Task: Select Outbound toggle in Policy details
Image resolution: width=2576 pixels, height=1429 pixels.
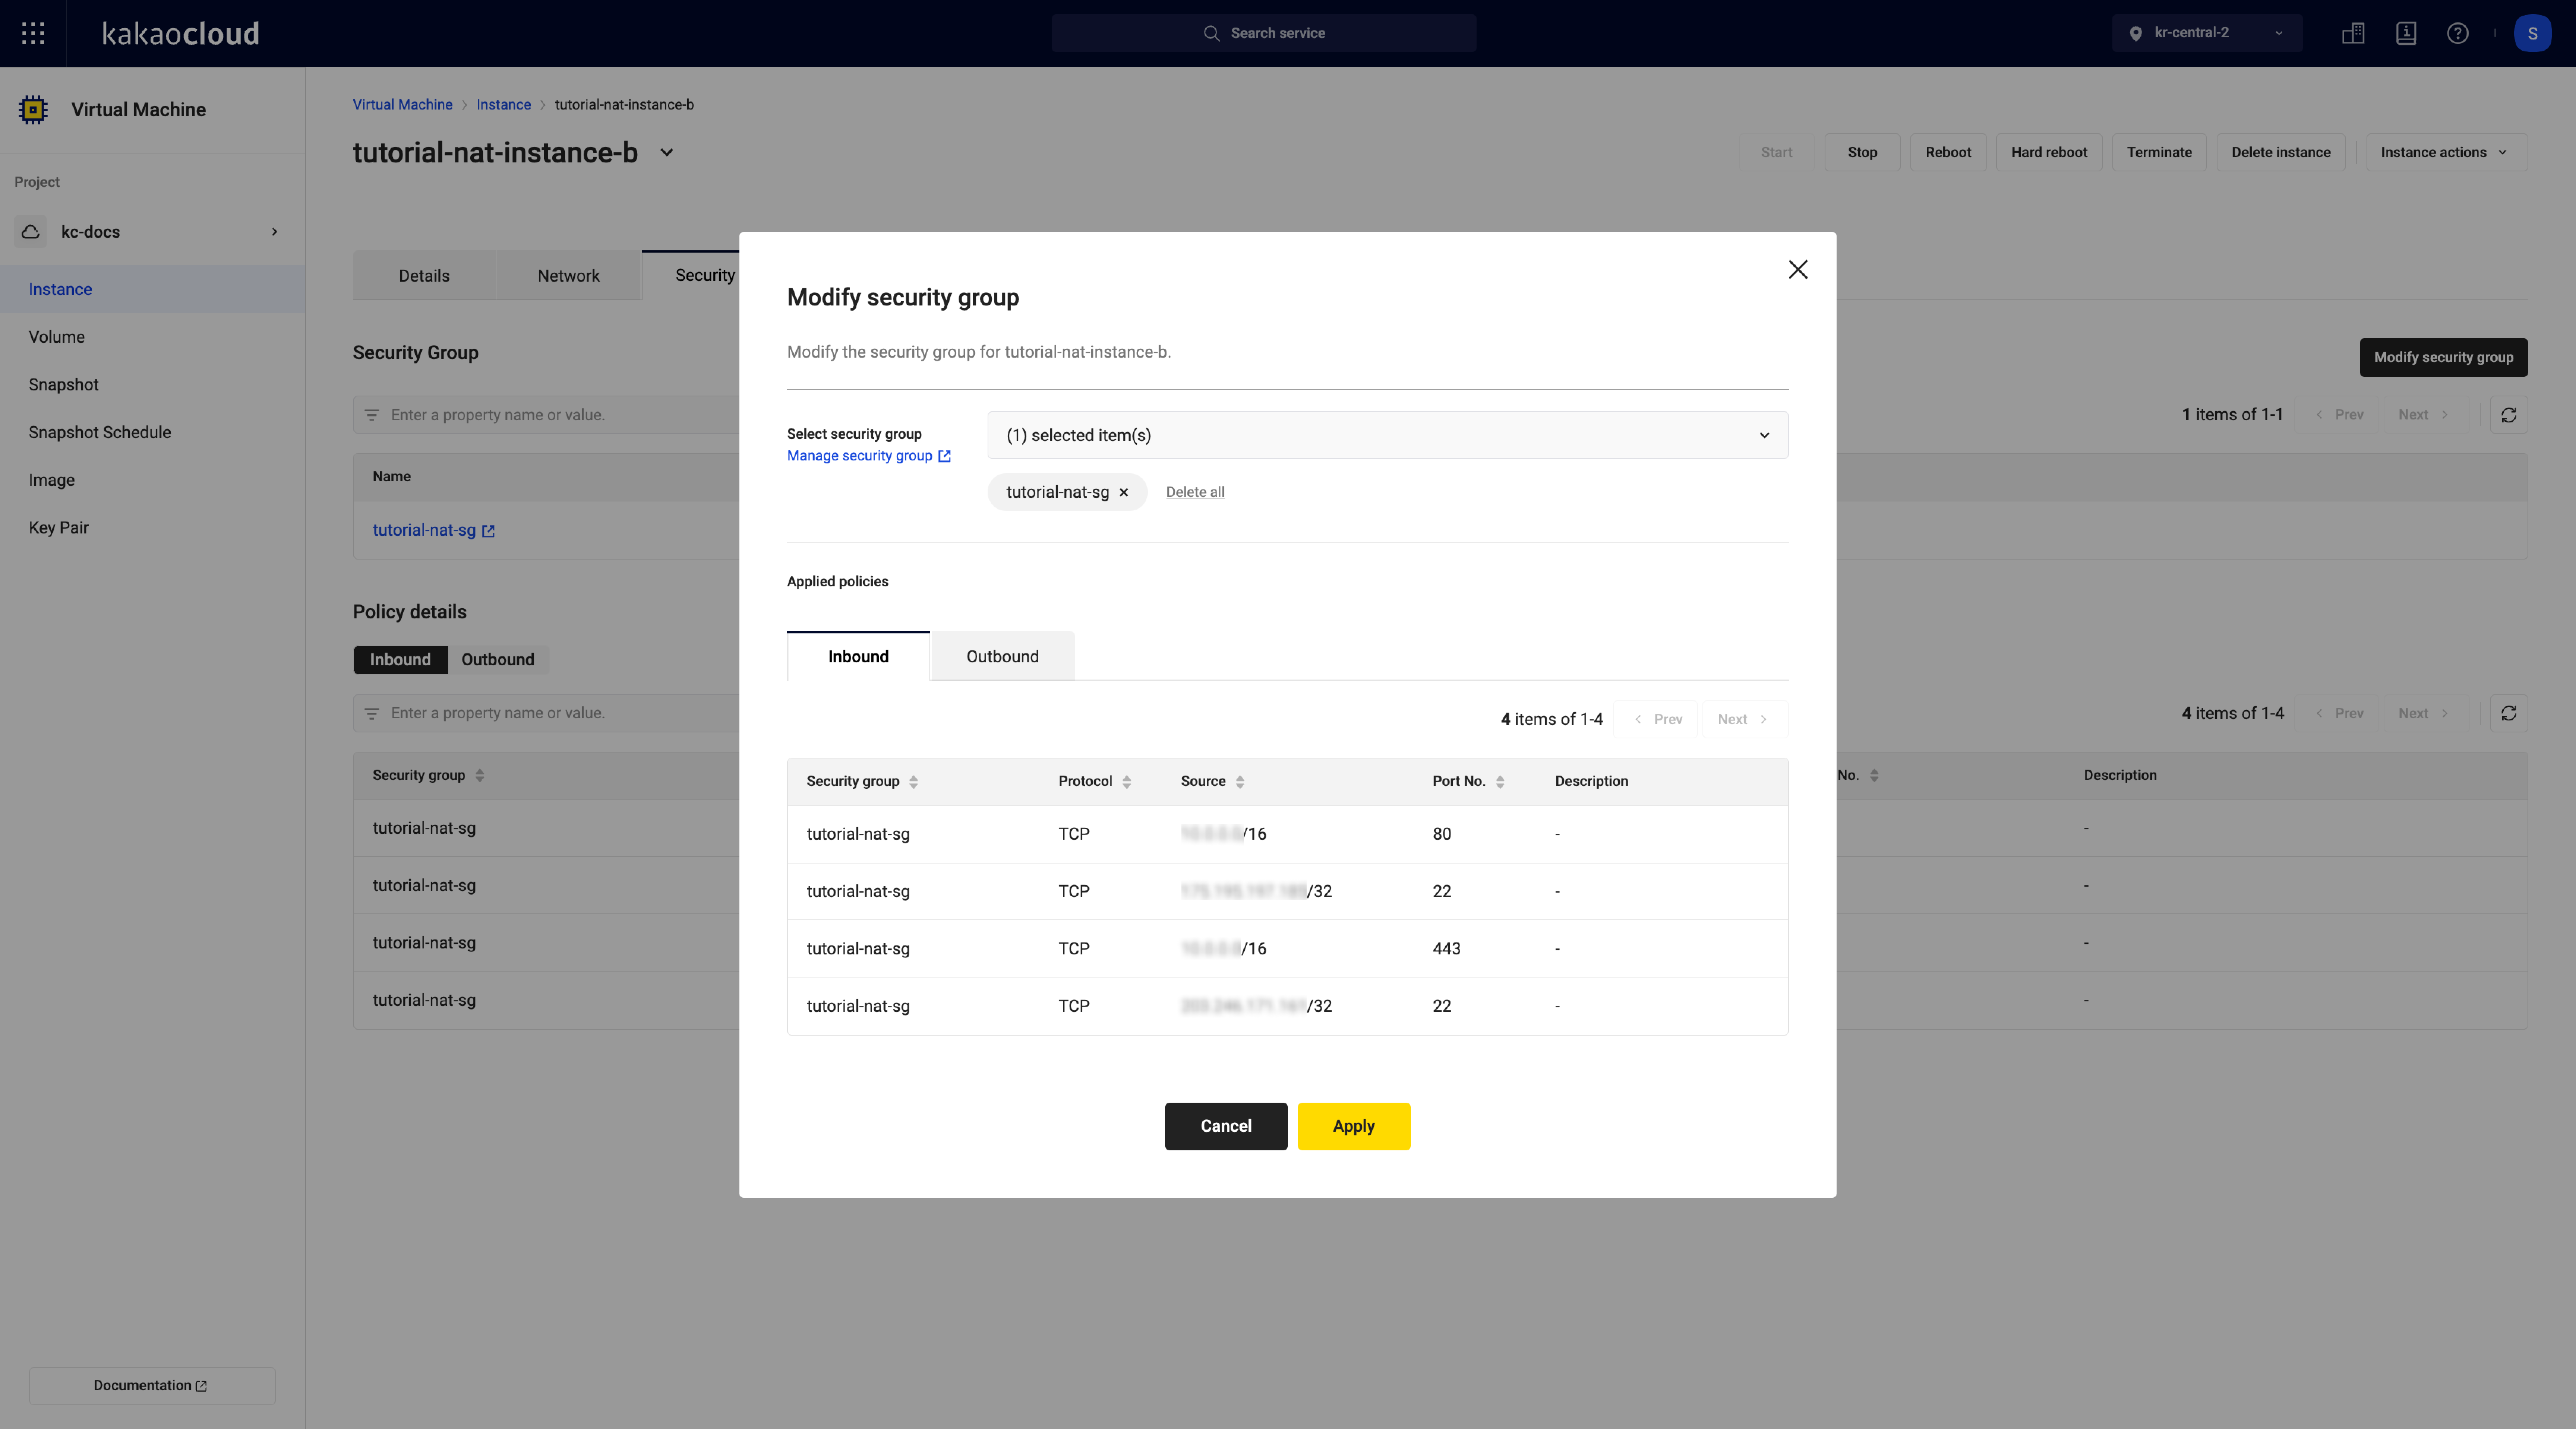Action: pos(498,659)
